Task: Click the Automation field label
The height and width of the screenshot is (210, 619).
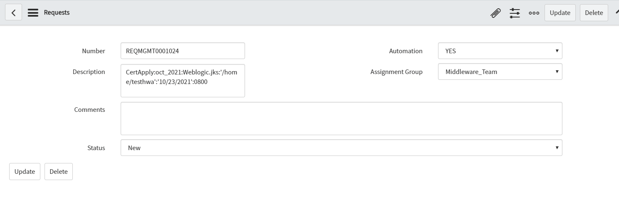Action: (405, 51)
